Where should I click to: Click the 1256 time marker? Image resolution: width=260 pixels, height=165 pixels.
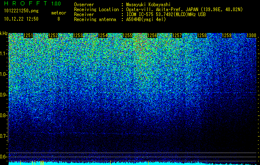point(153,35)
